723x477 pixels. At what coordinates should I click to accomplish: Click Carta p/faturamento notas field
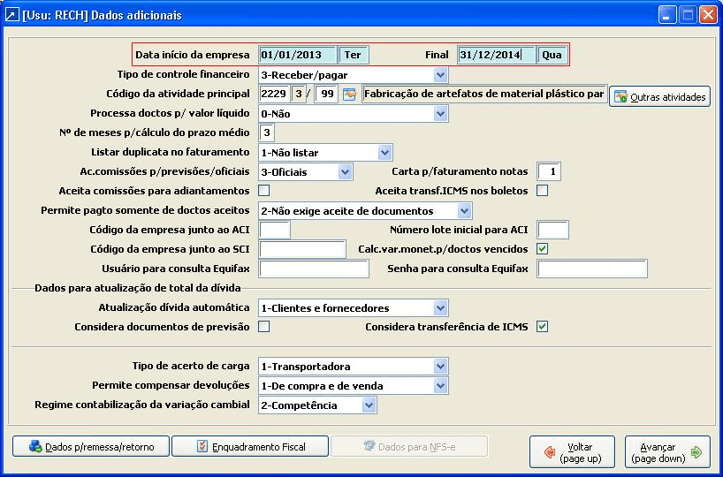coord(549,172)
